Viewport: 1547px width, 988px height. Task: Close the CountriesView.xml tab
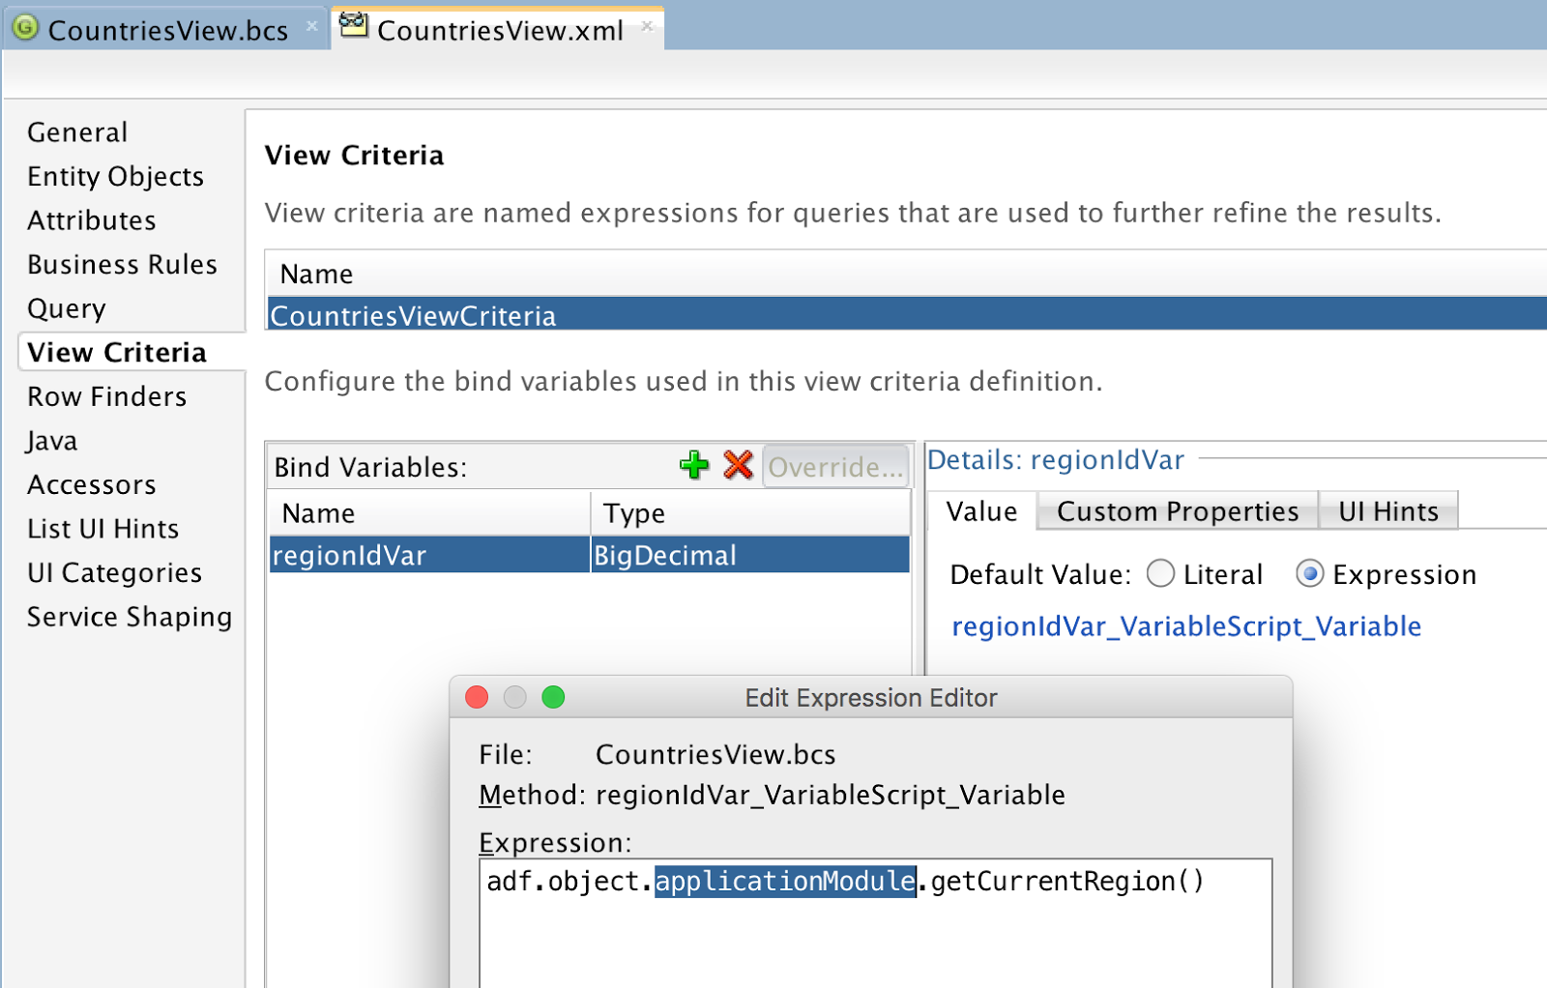coord(647,27)
